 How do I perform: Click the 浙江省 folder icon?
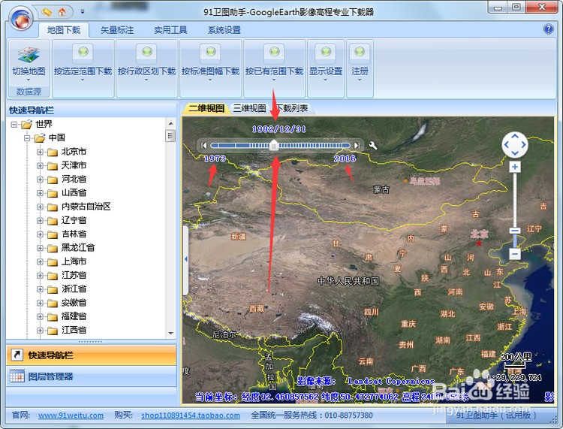pos(53,289)
